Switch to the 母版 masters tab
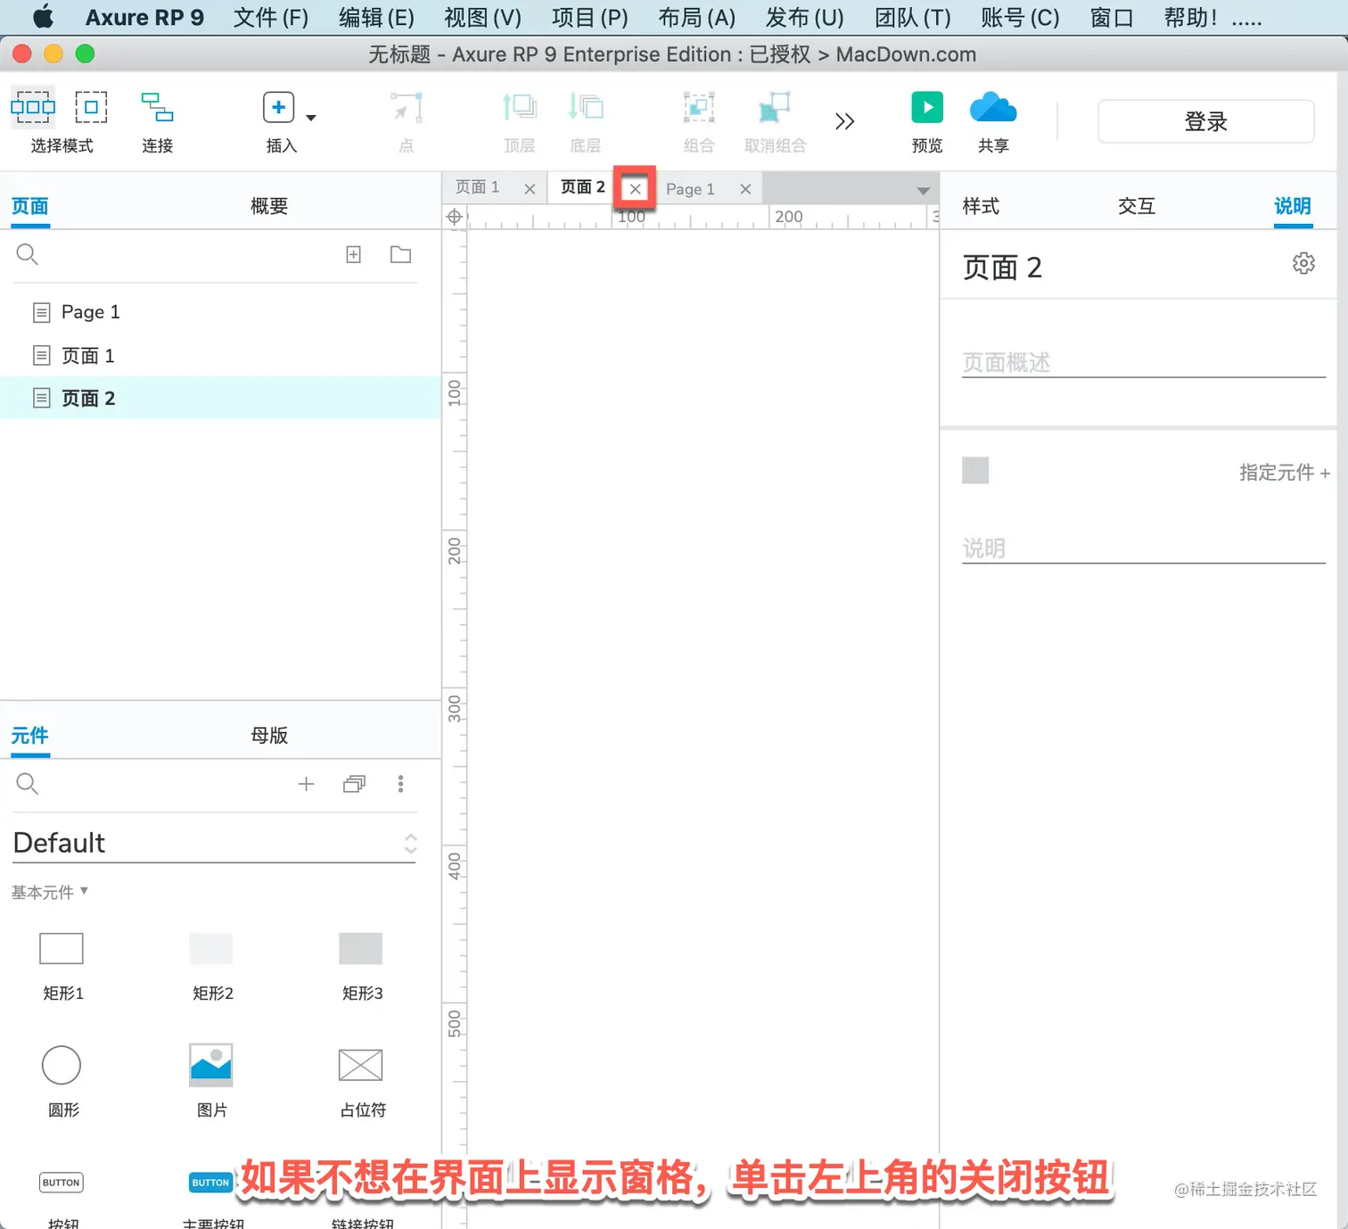Viewport: 1348px width, 1229px height. (x=269, y=736)
